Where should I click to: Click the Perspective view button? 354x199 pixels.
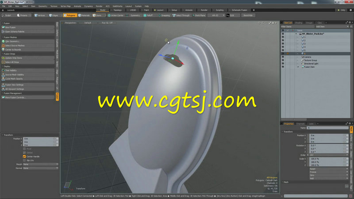70,23
